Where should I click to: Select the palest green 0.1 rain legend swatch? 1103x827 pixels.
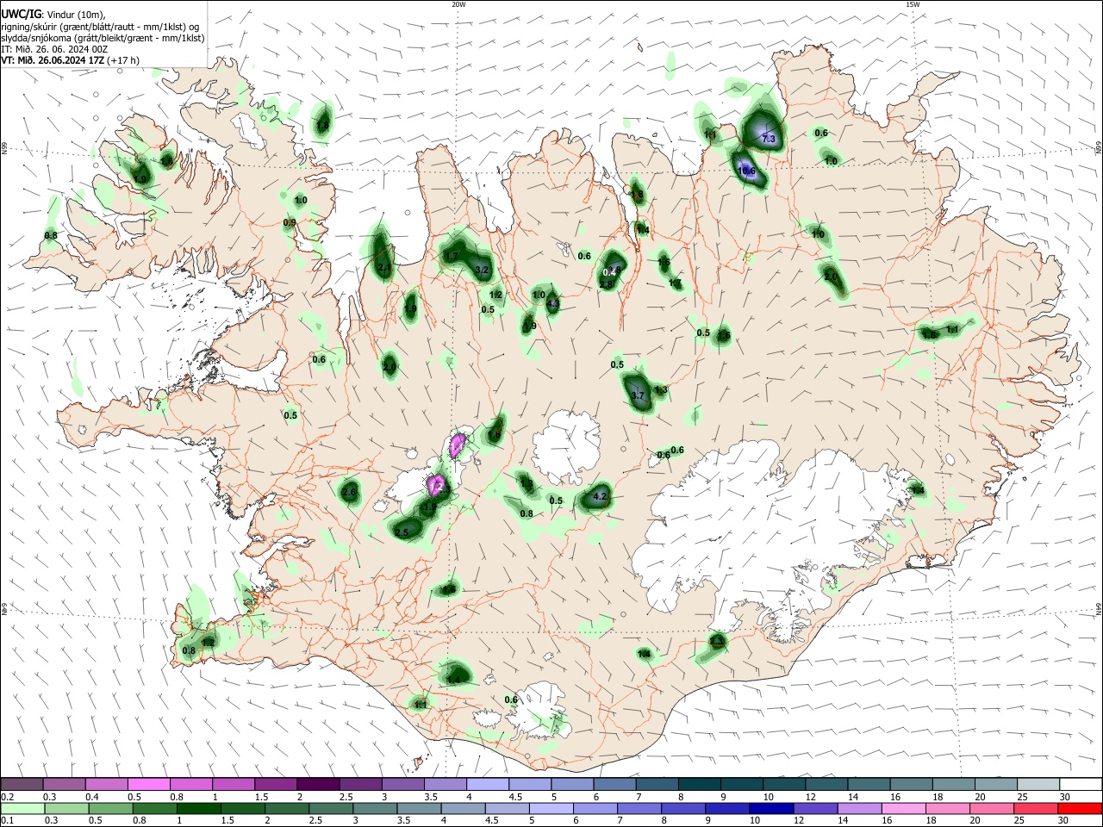click(x=22, y=808)
